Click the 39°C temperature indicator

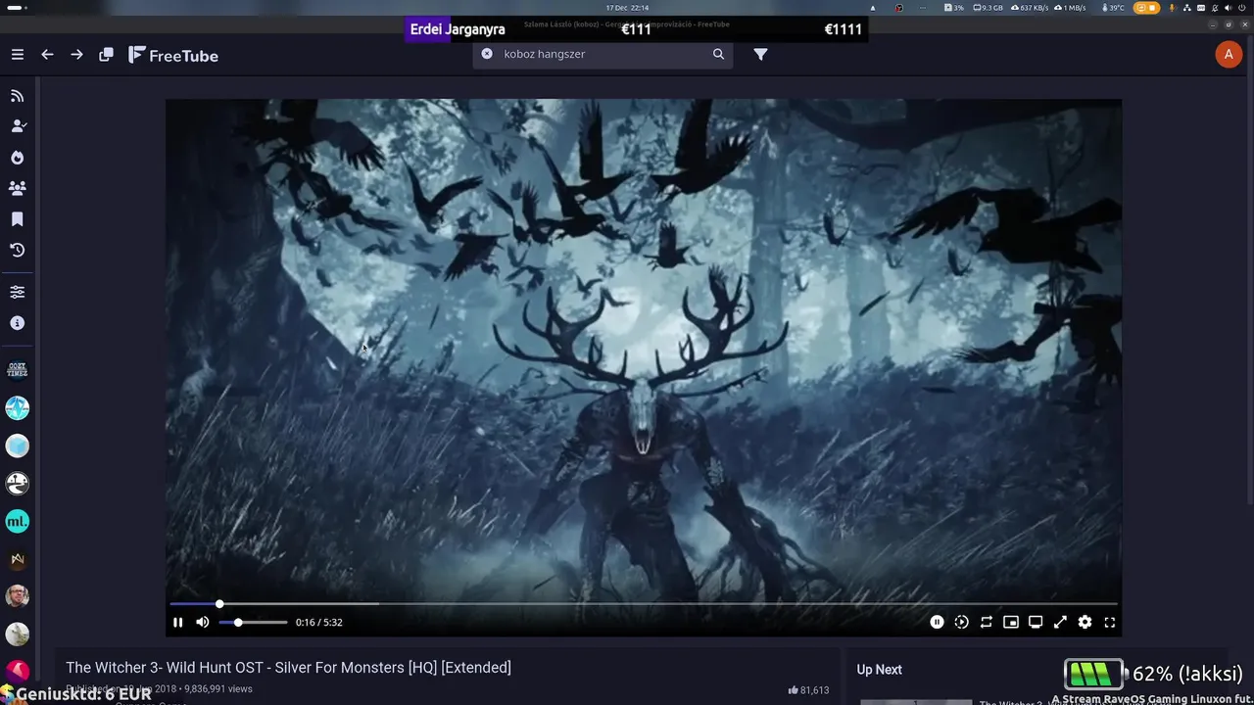[1114, 7]
